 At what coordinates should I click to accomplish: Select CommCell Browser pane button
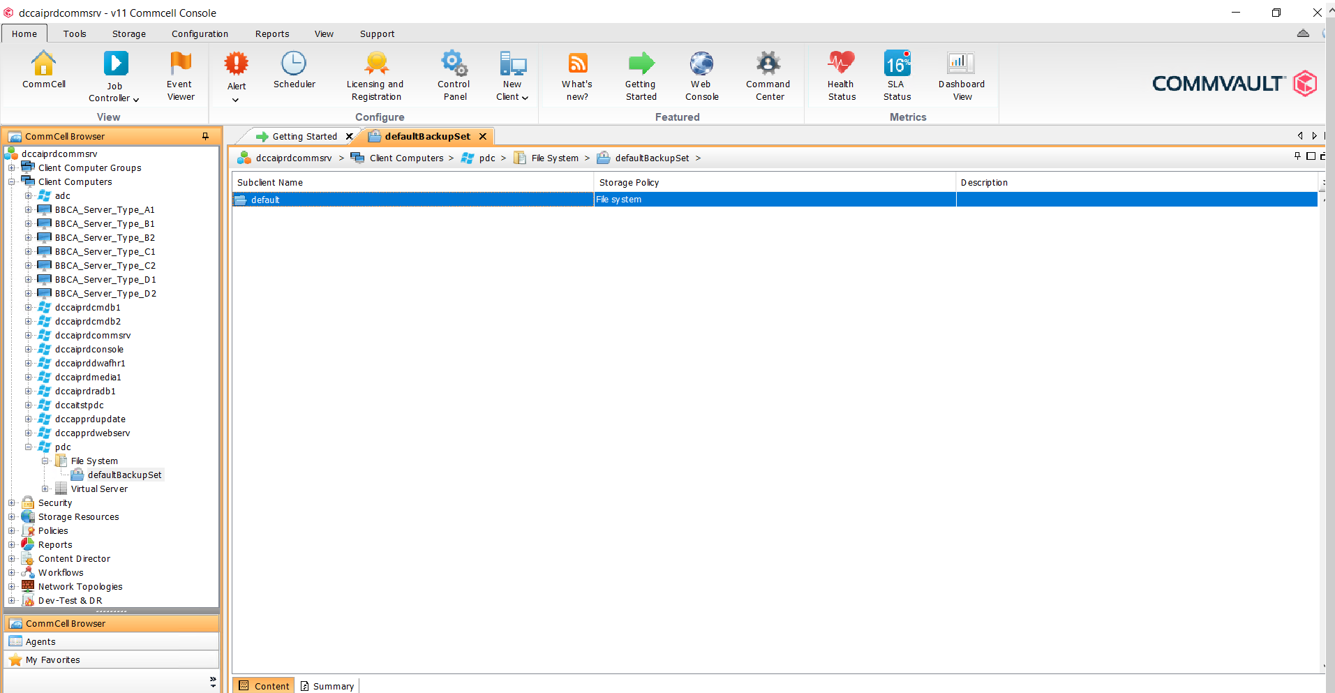tap(112, 623)
